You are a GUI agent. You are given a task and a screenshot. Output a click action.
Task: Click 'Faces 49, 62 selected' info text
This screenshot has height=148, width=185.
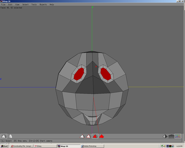pos(11,8)
